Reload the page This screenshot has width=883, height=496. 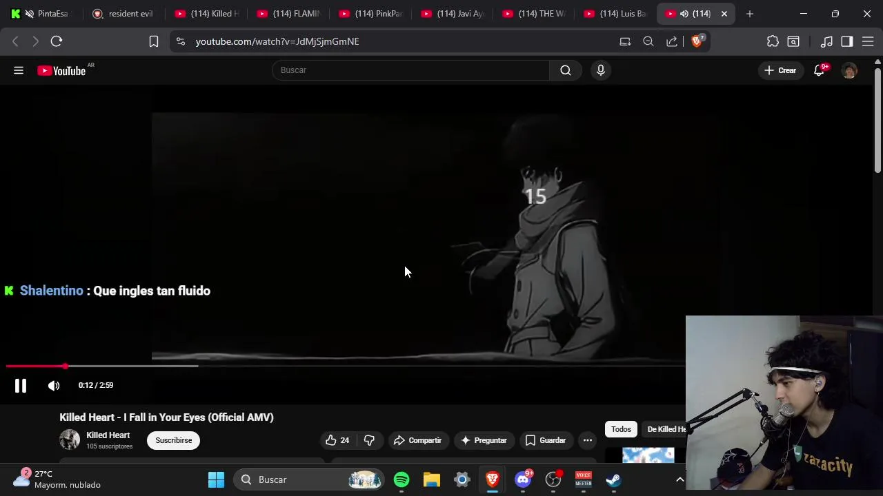(x=57, y=41)
